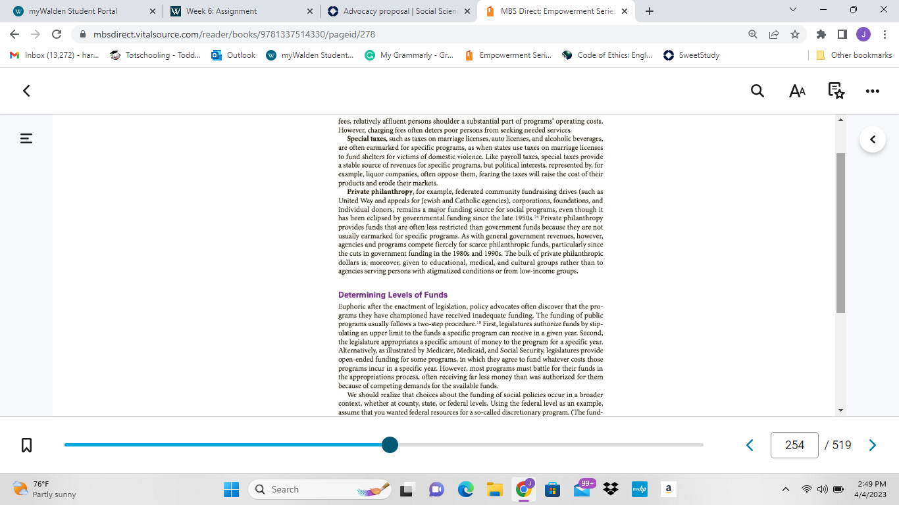Open the Other bookmarks folder
Viewport: 899px width, 505px height.
[x=854, y=55]
